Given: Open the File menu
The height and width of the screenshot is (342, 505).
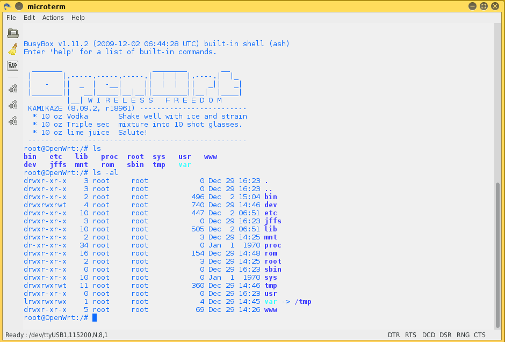Looking at the screenshot, I should (x=11, y=18).
